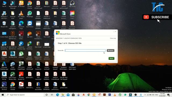The image size is (172, 97).
Task: Open Google Chrome desktop shortcut
Action: pos(30,5)
